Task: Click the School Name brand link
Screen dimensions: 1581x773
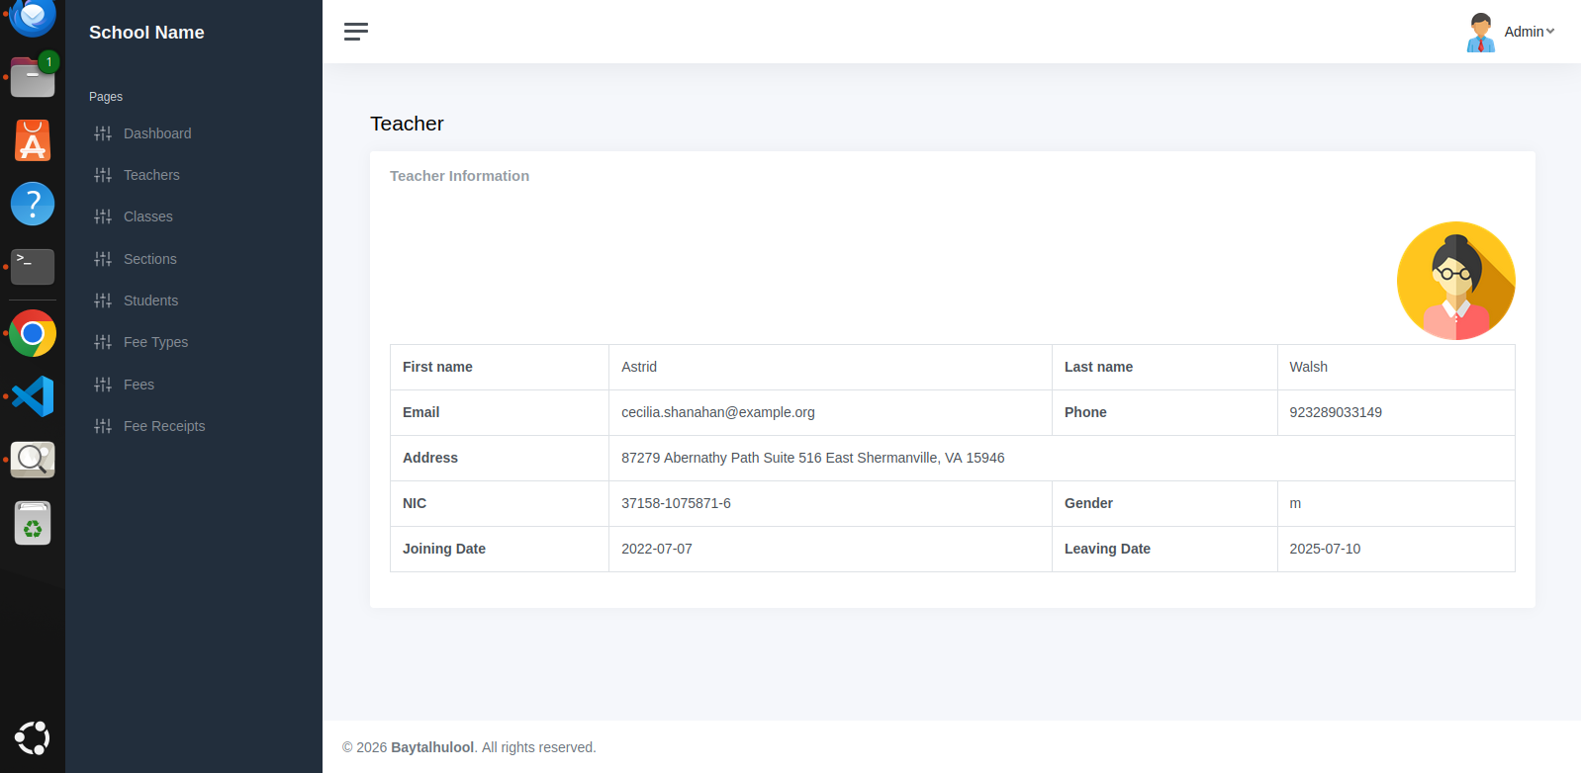Action: 146,33
